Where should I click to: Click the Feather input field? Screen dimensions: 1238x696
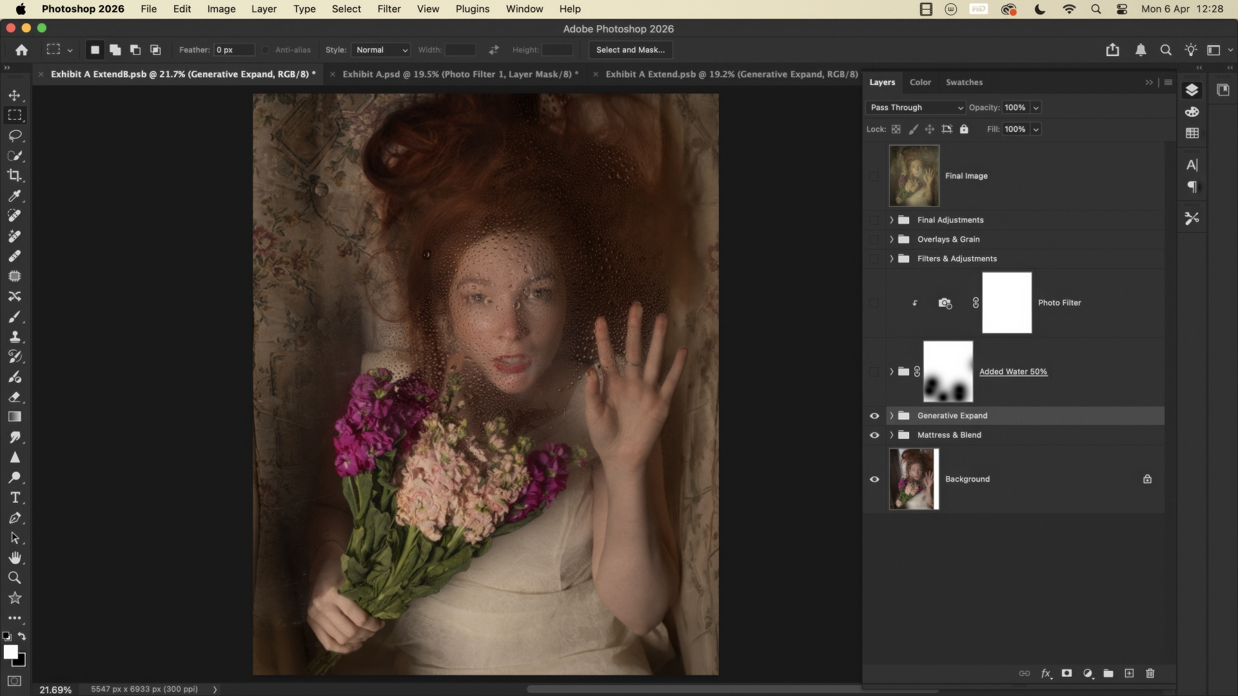coord(233,50)
